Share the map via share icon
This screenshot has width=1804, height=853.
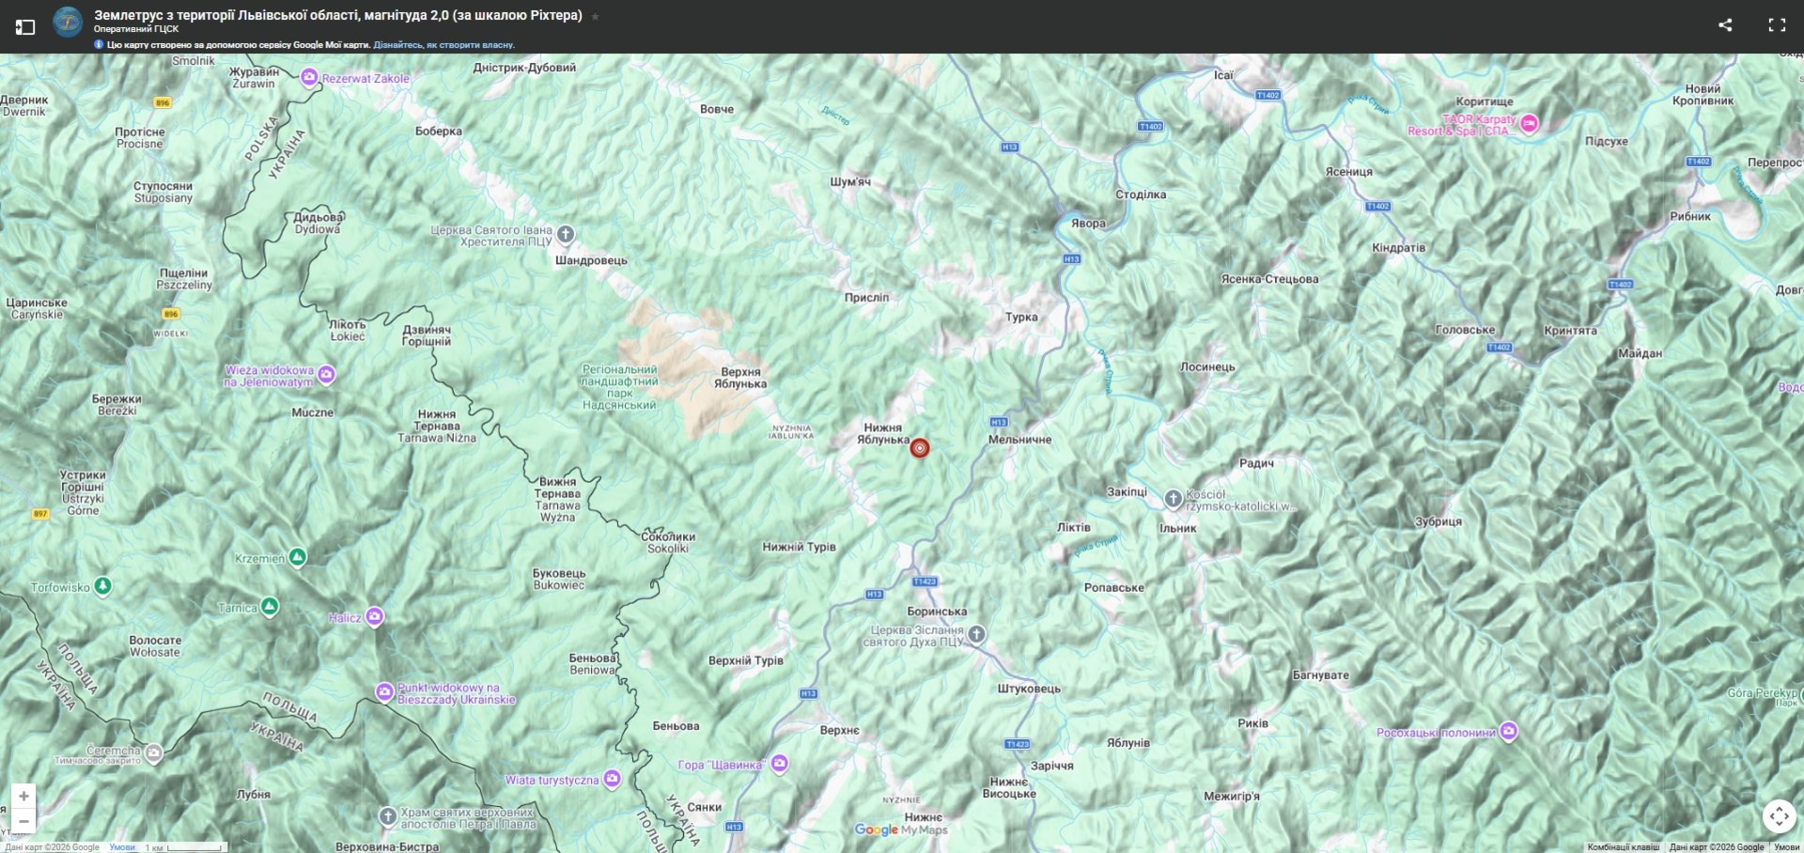[1725, 25]
